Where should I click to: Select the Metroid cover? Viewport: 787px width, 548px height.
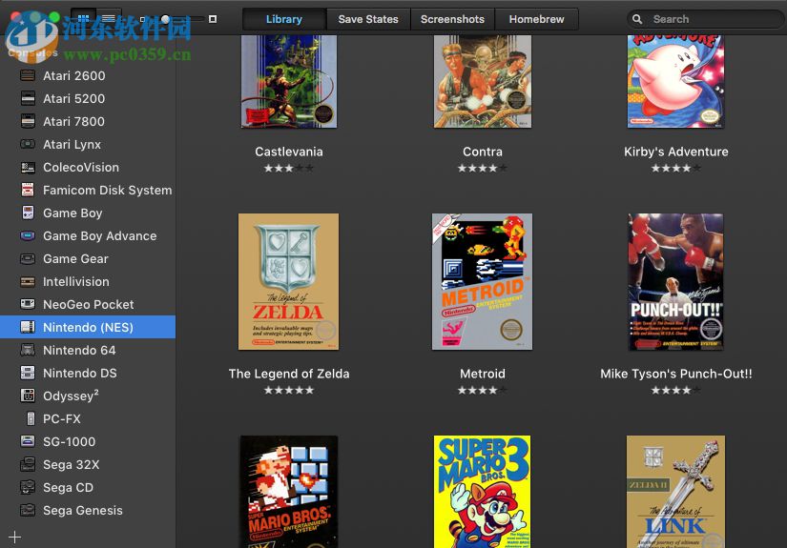click(483, 282)
